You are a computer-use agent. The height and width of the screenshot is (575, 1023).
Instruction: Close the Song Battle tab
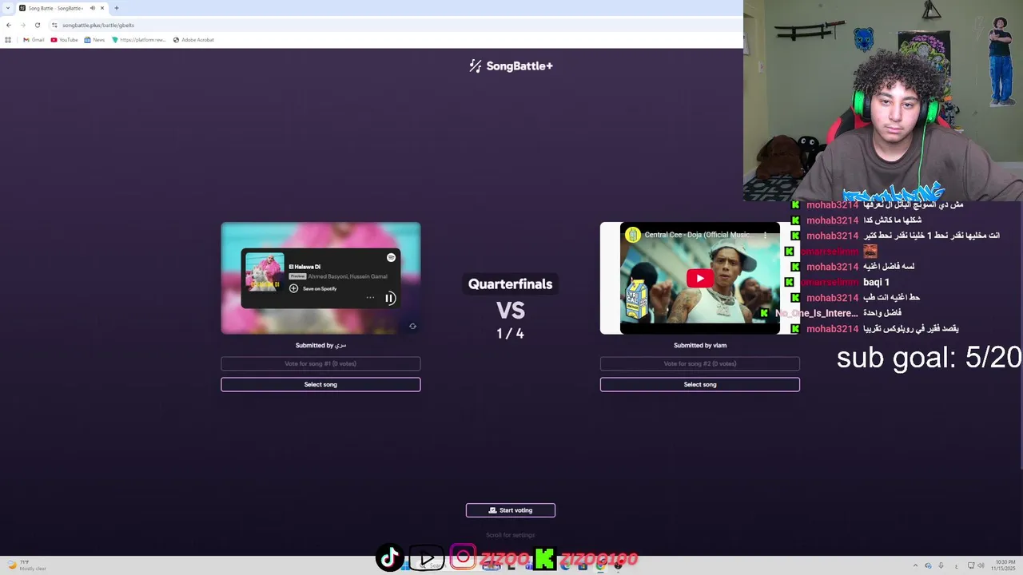[102, 8]
